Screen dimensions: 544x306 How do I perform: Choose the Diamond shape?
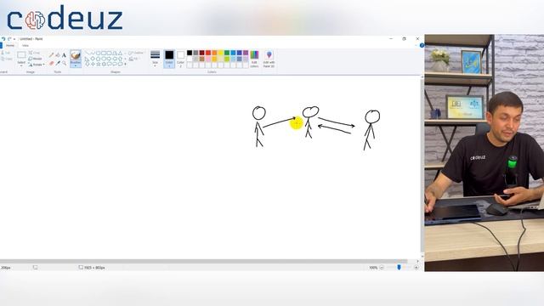[93, 59]
